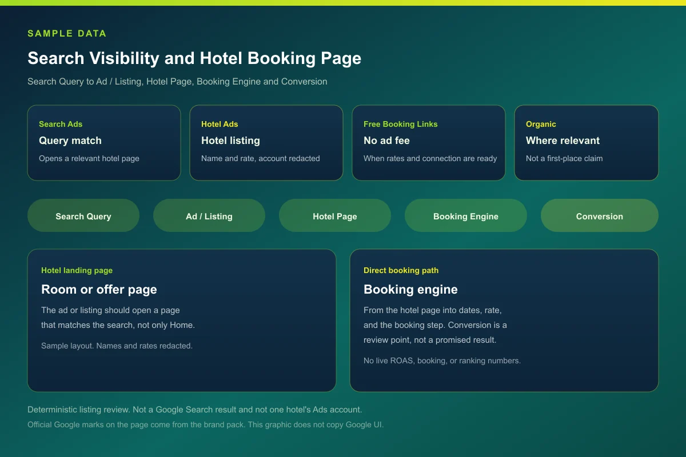Click 'No live ROAS, booking, or ranking numbers.'
The image size is (686, 457).
click(442, 360)
